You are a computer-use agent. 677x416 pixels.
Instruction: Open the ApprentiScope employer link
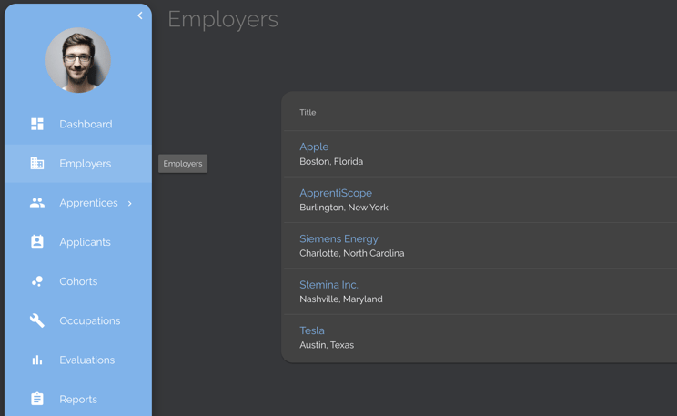tap(336, 193)
